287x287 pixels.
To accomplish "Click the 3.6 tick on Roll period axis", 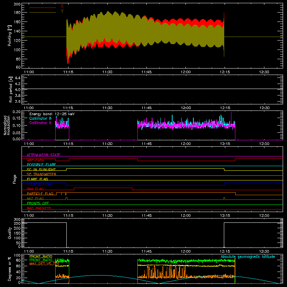I will point(18,101).
